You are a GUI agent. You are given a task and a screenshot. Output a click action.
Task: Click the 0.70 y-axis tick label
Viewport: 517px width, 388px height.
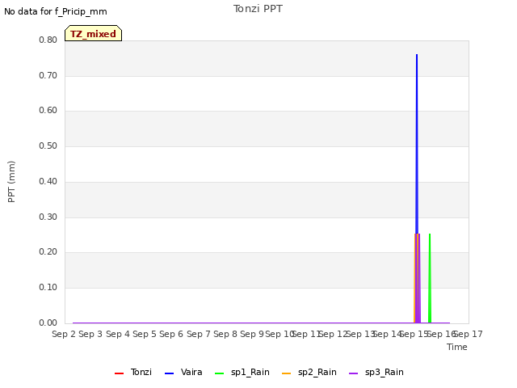(x=48, y=75)
